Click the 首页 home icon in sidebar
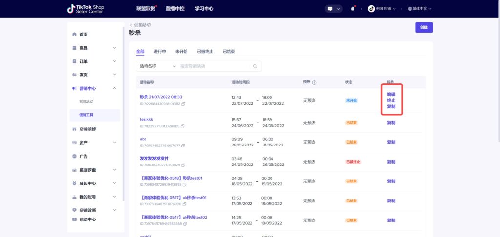This screenshot has width=500, height=237. point(74,35)
